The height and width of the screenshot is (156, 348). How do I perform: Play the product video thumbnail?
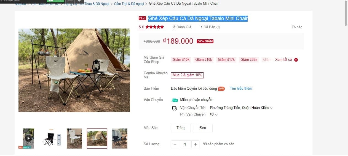click(28, 138)
